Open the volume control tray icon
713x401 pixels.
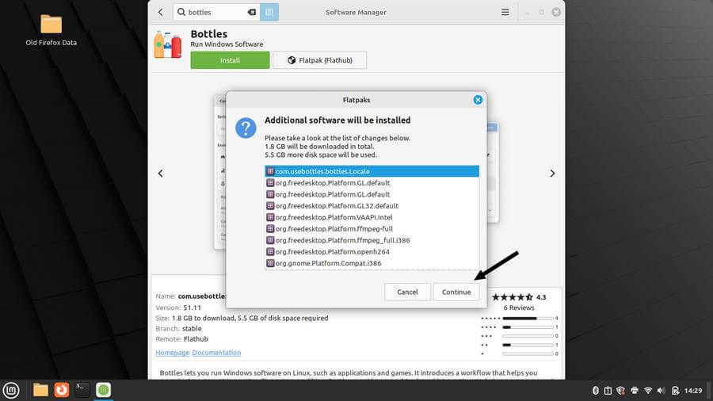(x=662, y=391)
